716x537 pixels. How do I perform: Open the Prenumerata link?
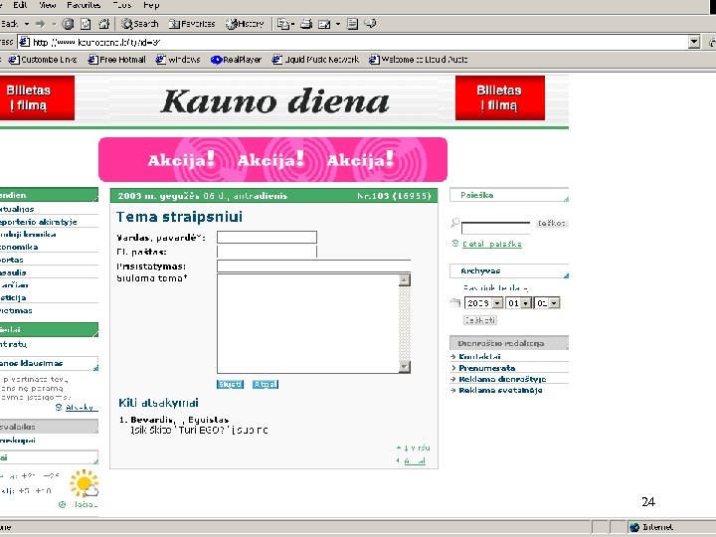(486, 368)
